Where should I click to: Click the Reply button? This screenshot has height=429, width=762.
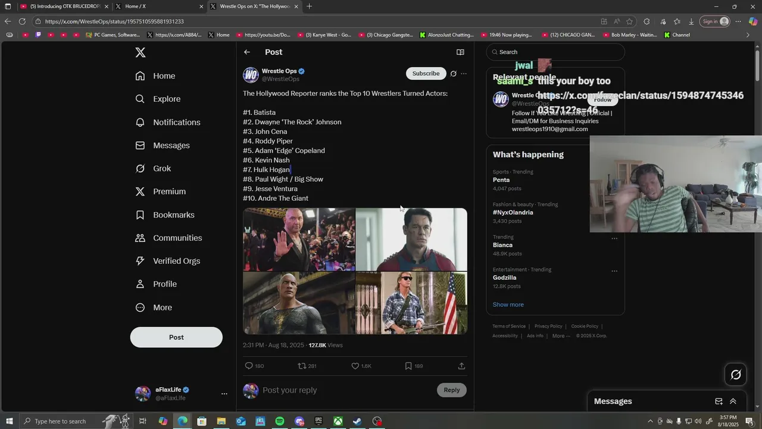(x=451, y=390)
